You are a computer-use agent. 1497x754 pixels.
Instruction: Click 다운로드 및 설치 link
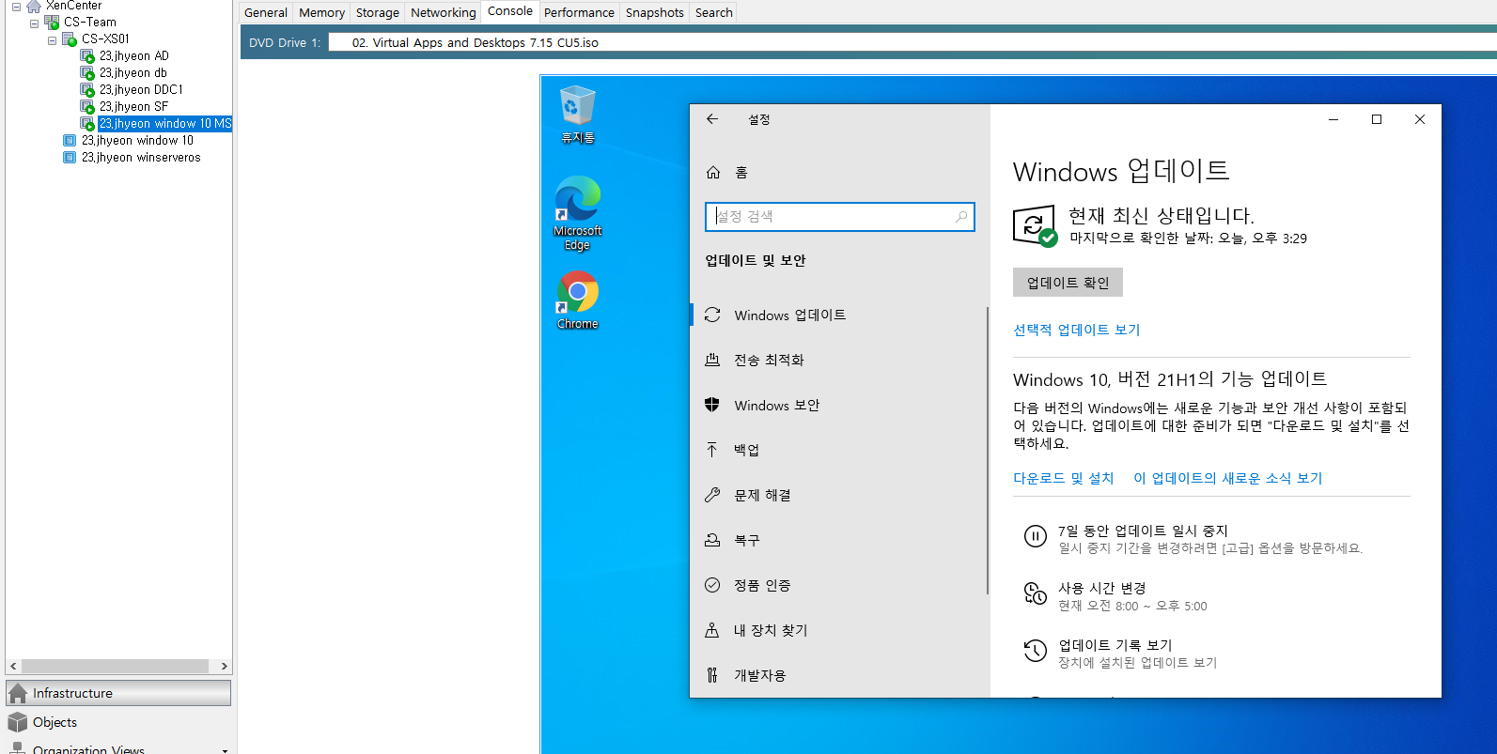1063,478
